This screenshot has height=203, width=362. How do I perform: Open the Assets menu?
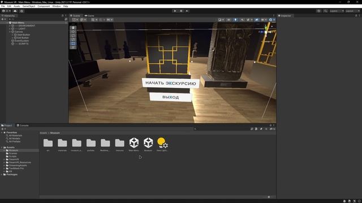tap(16, 6)
